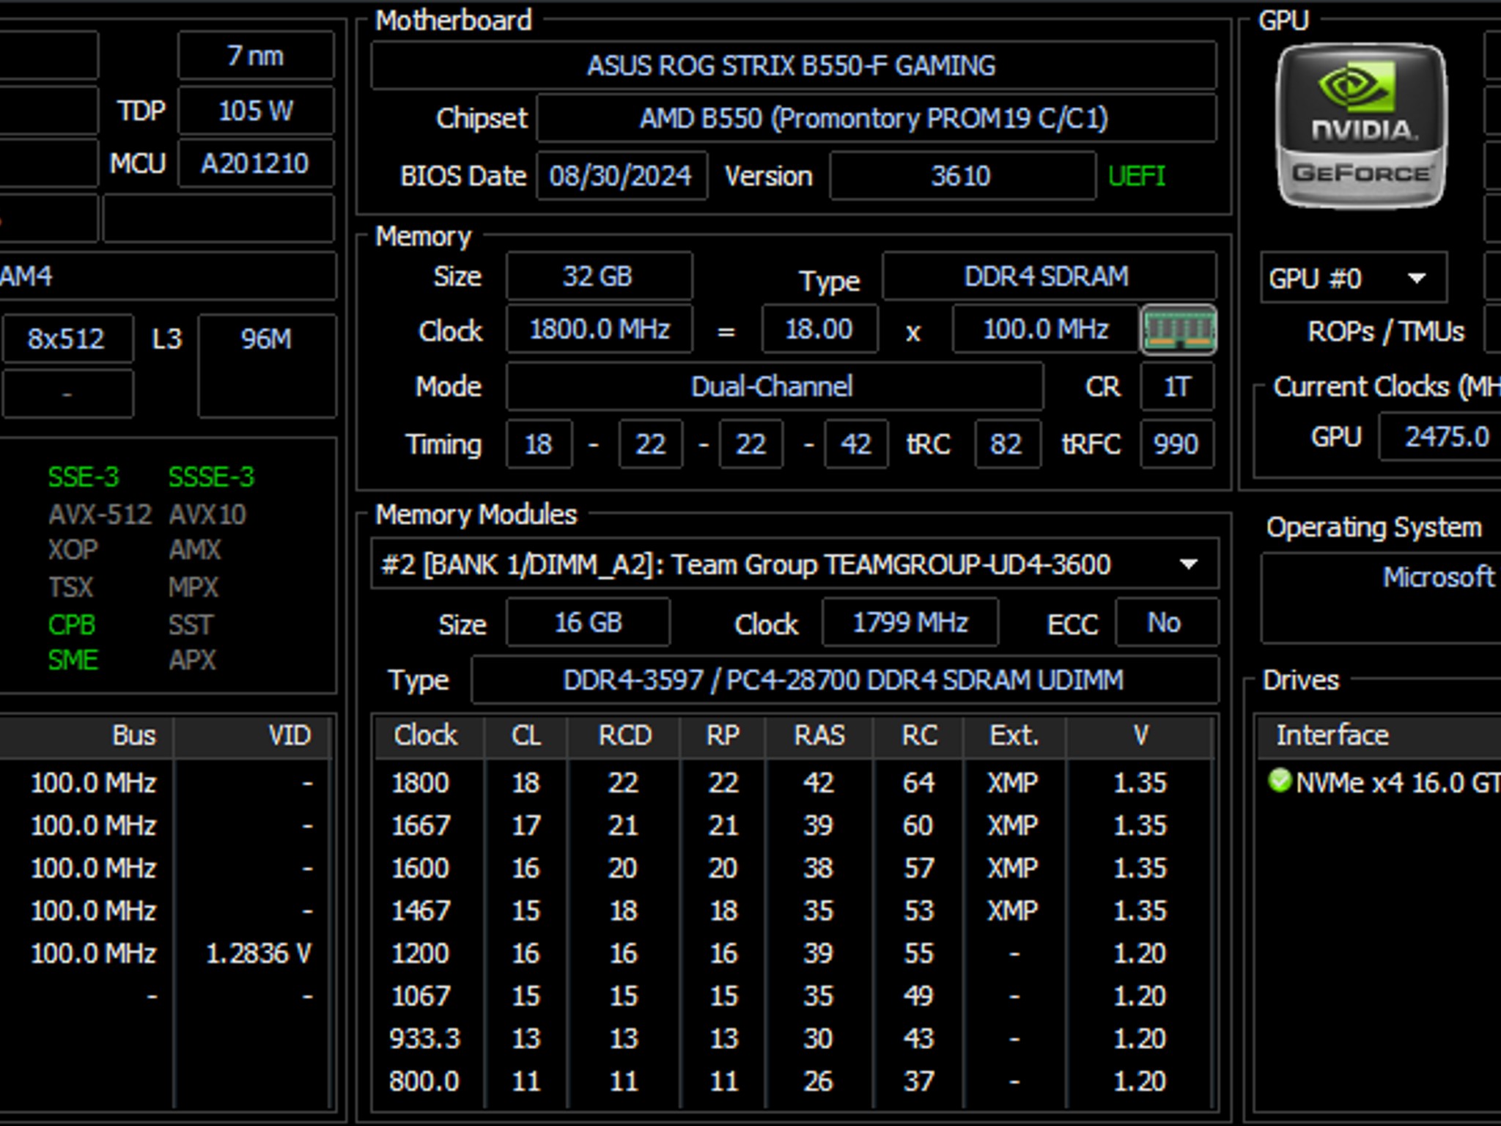Expand the memory module selection dropdown
The width and height of the screenshot is (1501, 1126).
click(794, 564)
